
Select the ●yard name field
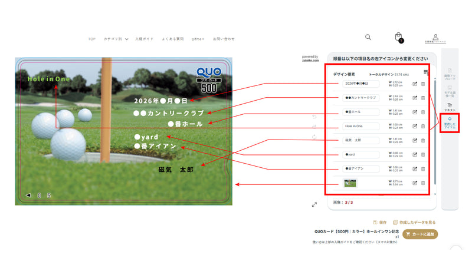point(361,154)
